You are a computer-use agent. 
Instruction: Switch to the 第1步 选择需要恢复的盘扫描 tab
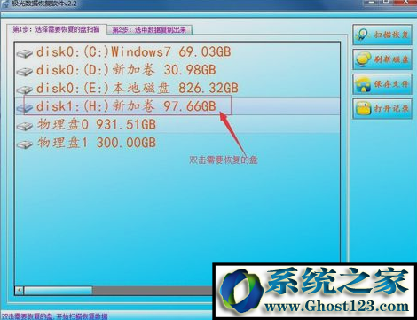(56, 29)
